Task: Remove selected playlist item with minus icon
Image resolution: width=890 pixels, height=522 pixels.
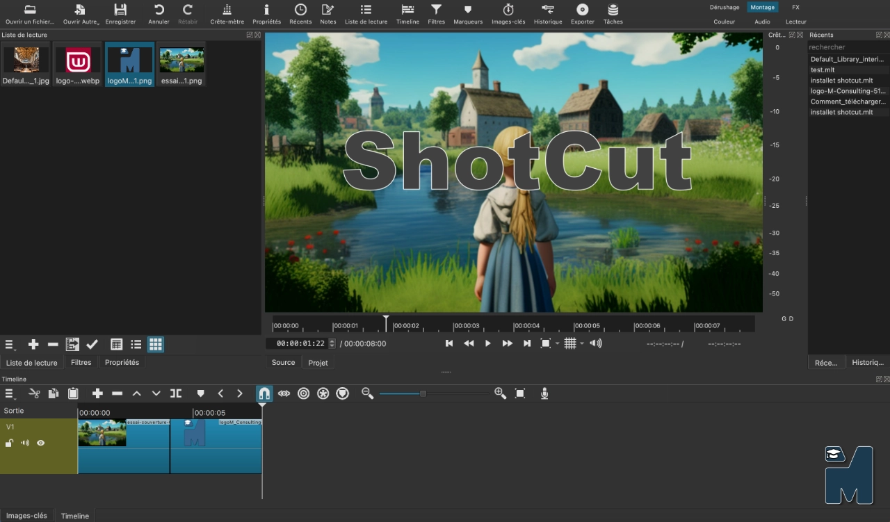Action: pos(53,344)
